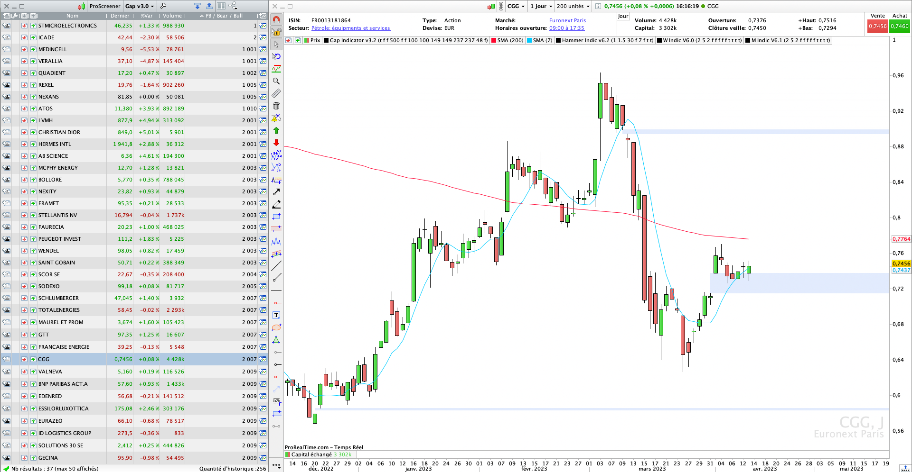This screenshot has width=912, height=472.
Task: Select the numbered Elliott wave tool
Action: click(x=276, y=155)
